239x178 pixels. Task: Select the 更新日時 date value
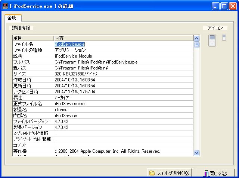tap(75, 86)
